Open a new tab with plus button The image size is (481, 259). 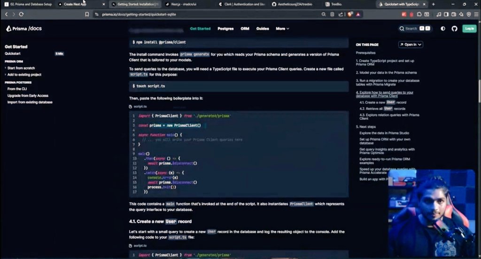434,4
